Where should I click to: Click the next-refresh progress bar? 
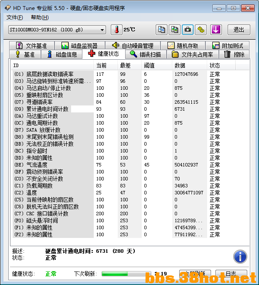(126, 274)
